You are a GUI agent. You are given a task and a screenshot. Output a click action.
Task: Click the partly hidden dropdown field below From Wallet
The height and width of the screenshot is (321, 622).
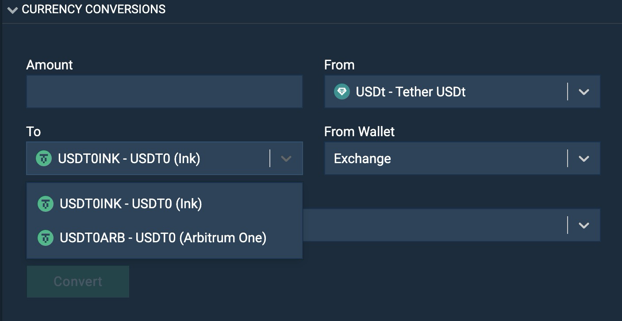[x=451, y=225]
